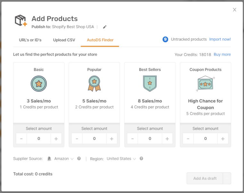244x193 pixels.
Task: Click the Best Sellers card title
Action: point(150,70)
